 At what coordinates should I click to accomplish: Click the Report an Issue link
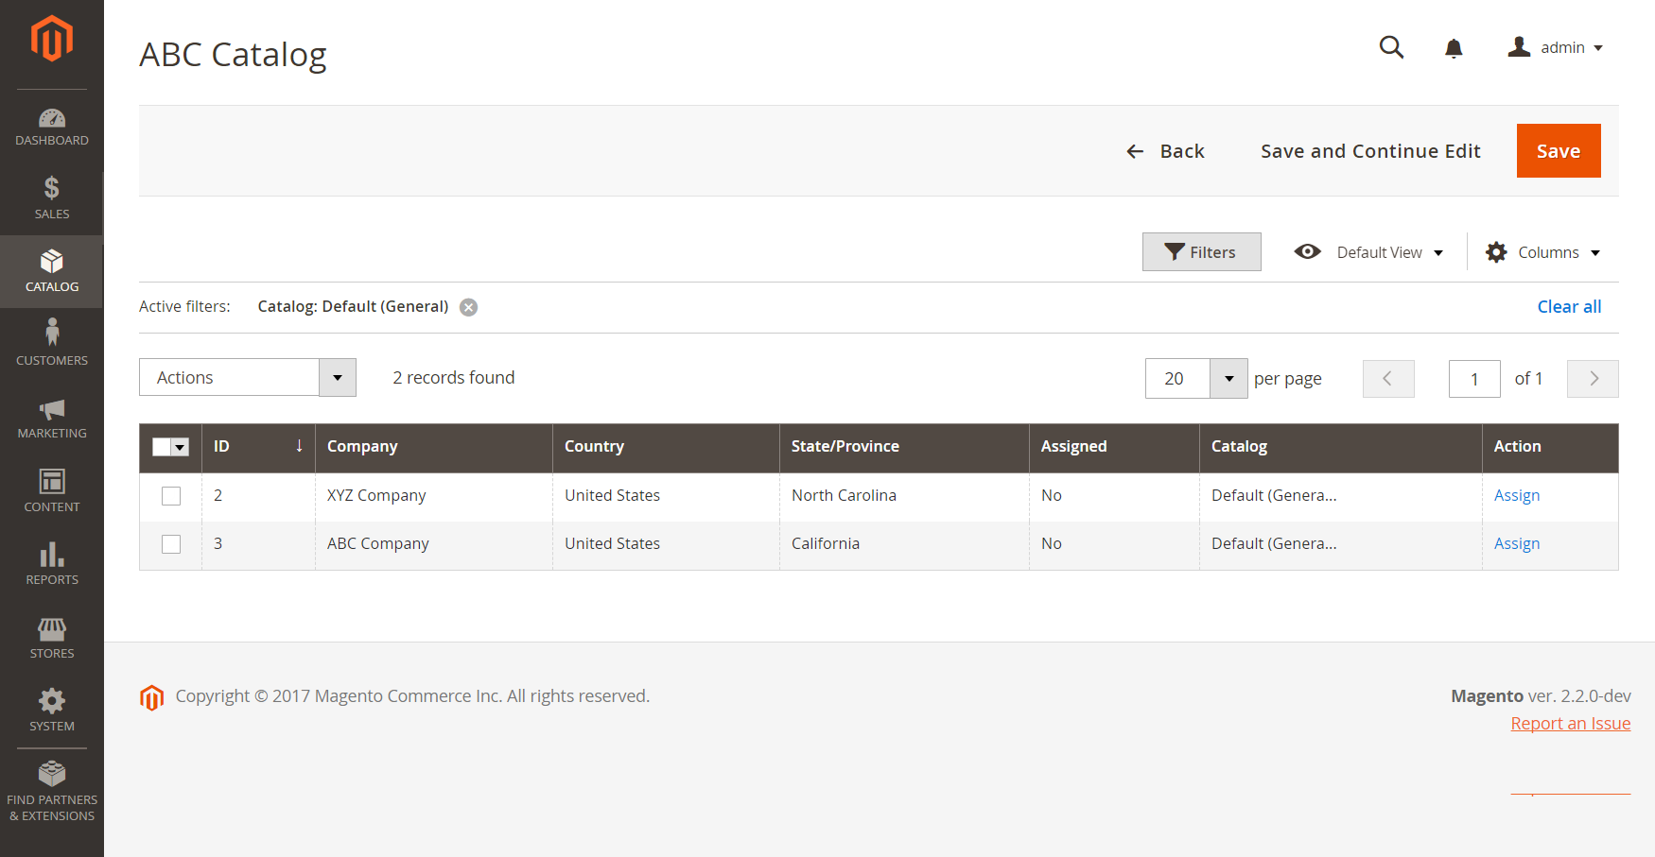pos(1571,723)
